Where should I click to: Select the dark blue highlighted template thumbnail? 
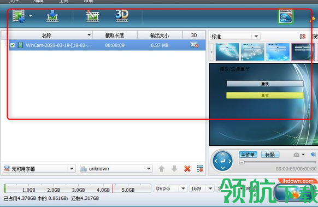[x=303, y=52]
